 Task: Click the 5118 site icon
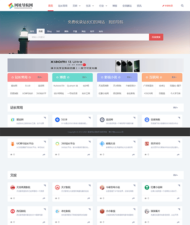pyautogui.click(x=57, y=119)
